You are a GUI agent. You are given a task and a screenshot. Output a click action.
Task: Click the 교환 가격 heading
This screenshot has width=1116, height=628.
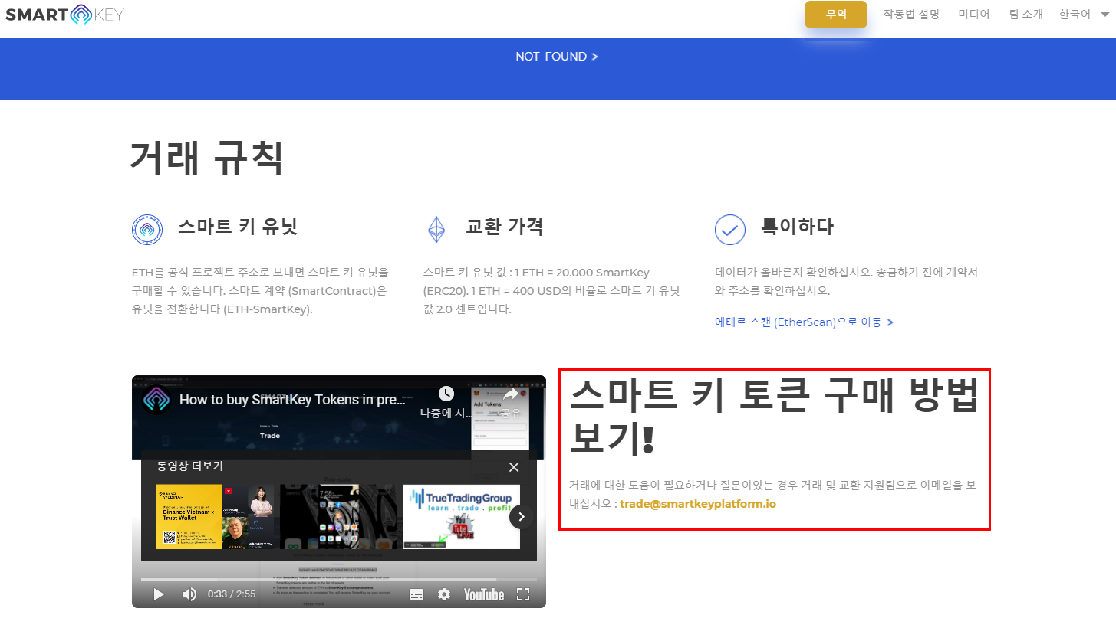point(505,227)
